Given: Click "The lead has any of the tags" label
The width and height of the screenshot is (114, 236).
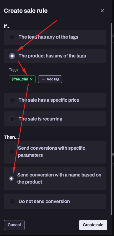Looking at the screenshot, I should click(48, 37).
